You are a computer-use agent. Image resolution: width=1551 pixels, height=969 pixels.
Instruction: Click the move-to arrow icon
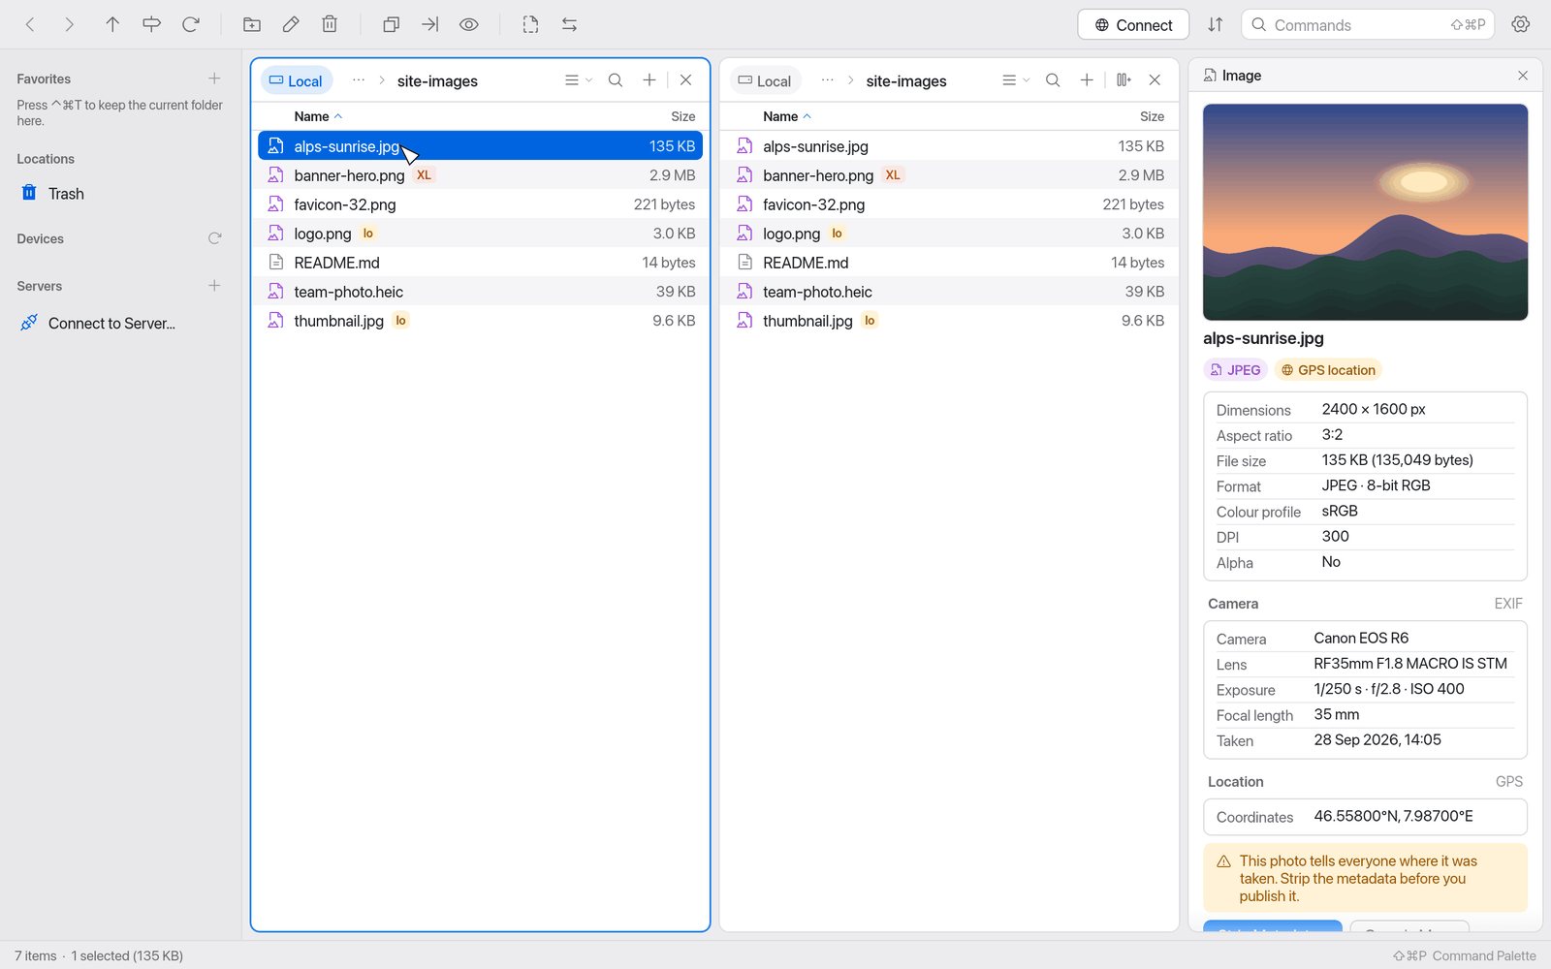click(x=430, y=24)
